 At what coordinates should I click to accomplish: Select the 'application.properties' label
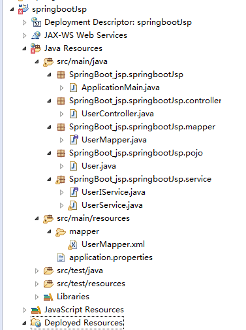tap(111, 258)
